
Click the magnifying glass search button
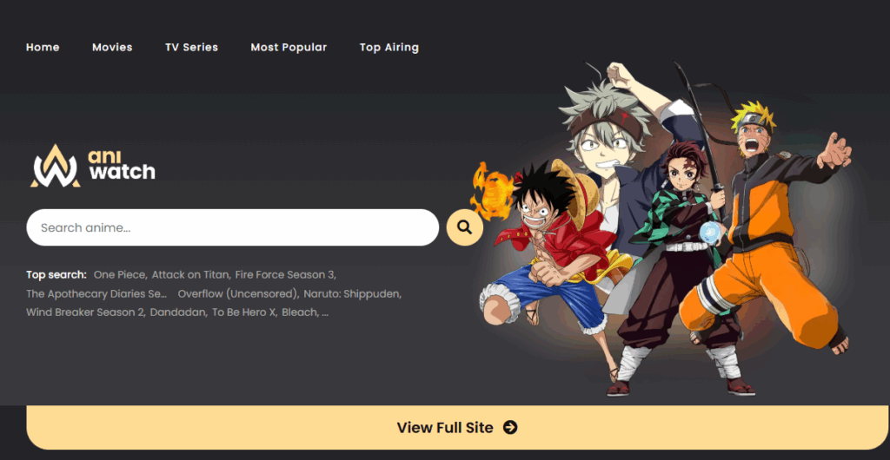coord(465,227)
